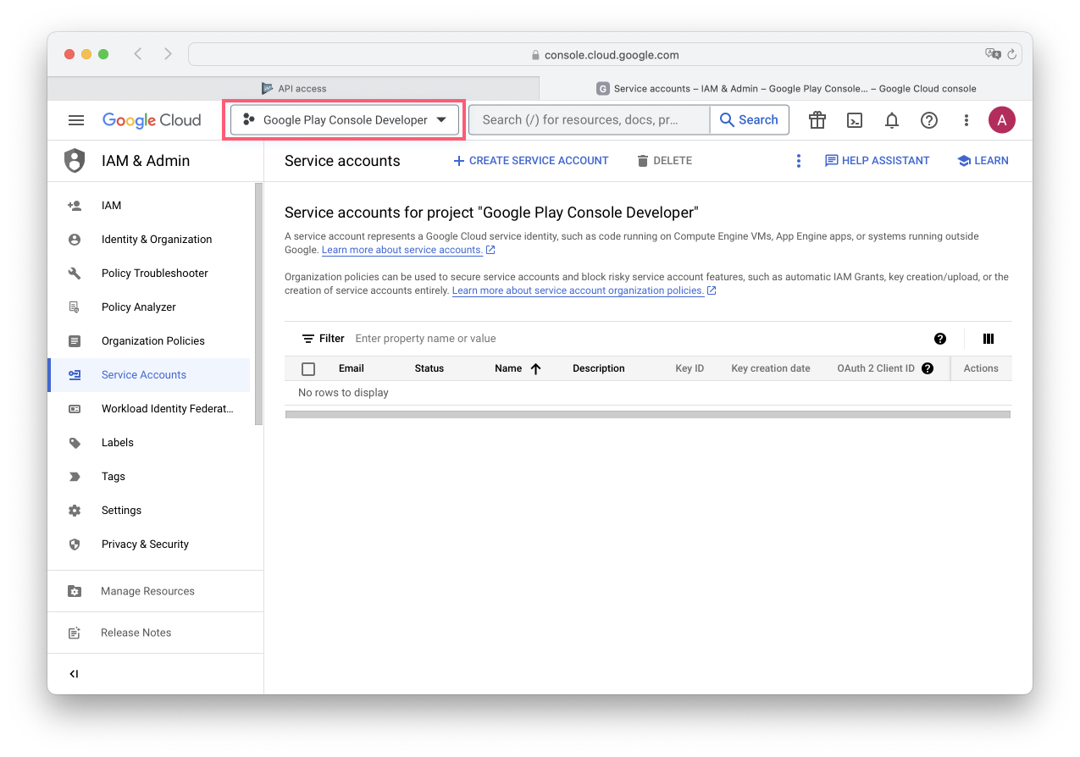Click the Filter lines icon
This screenshot has width=1080, height=757.
308,339
